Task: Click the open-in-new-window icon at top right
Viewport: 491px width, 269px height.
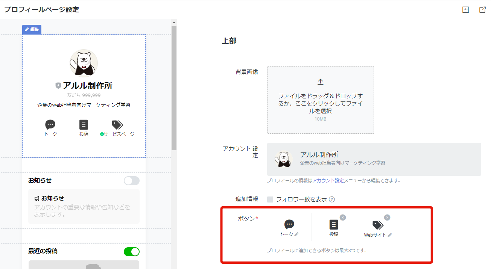Action: [482, 10]
